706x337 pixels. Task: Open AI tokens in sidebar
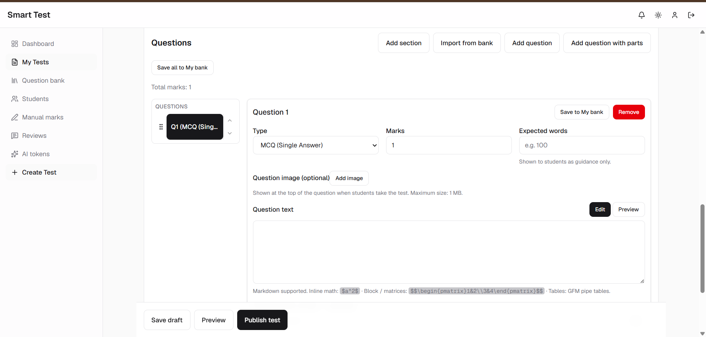[x=51, y=154]
